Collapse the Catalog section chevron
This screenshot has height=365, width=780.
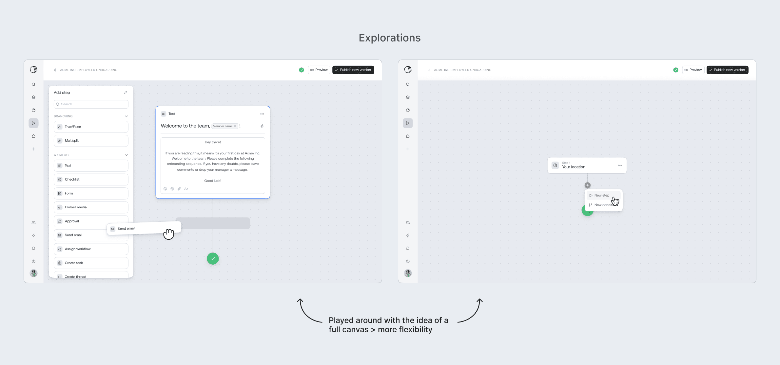pyautogui.click(x=126, y=155)
